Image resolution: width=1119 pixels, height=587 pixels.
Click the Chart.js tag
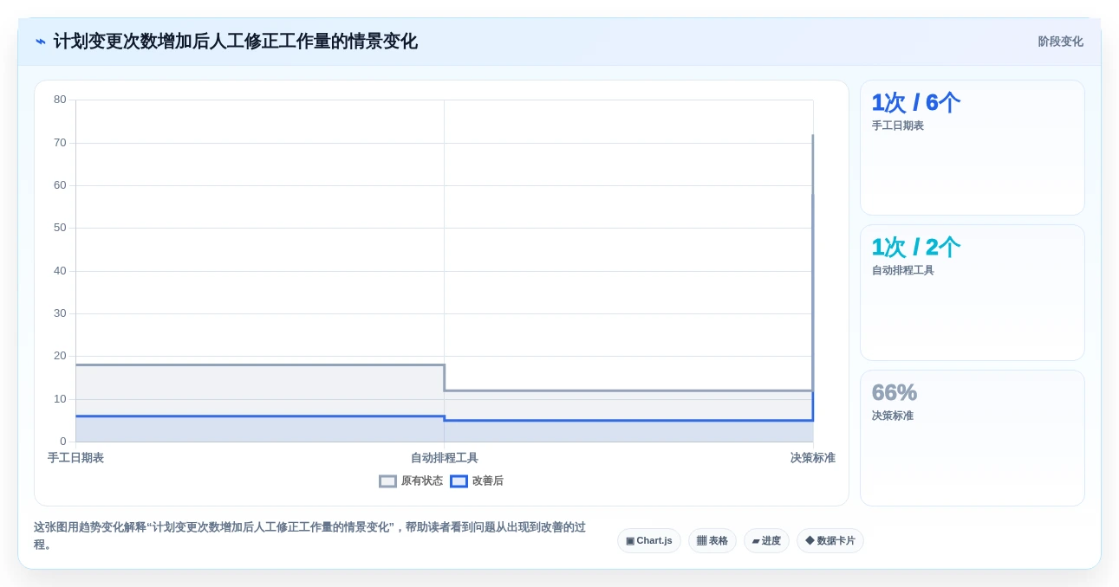(x=649, y=541)
